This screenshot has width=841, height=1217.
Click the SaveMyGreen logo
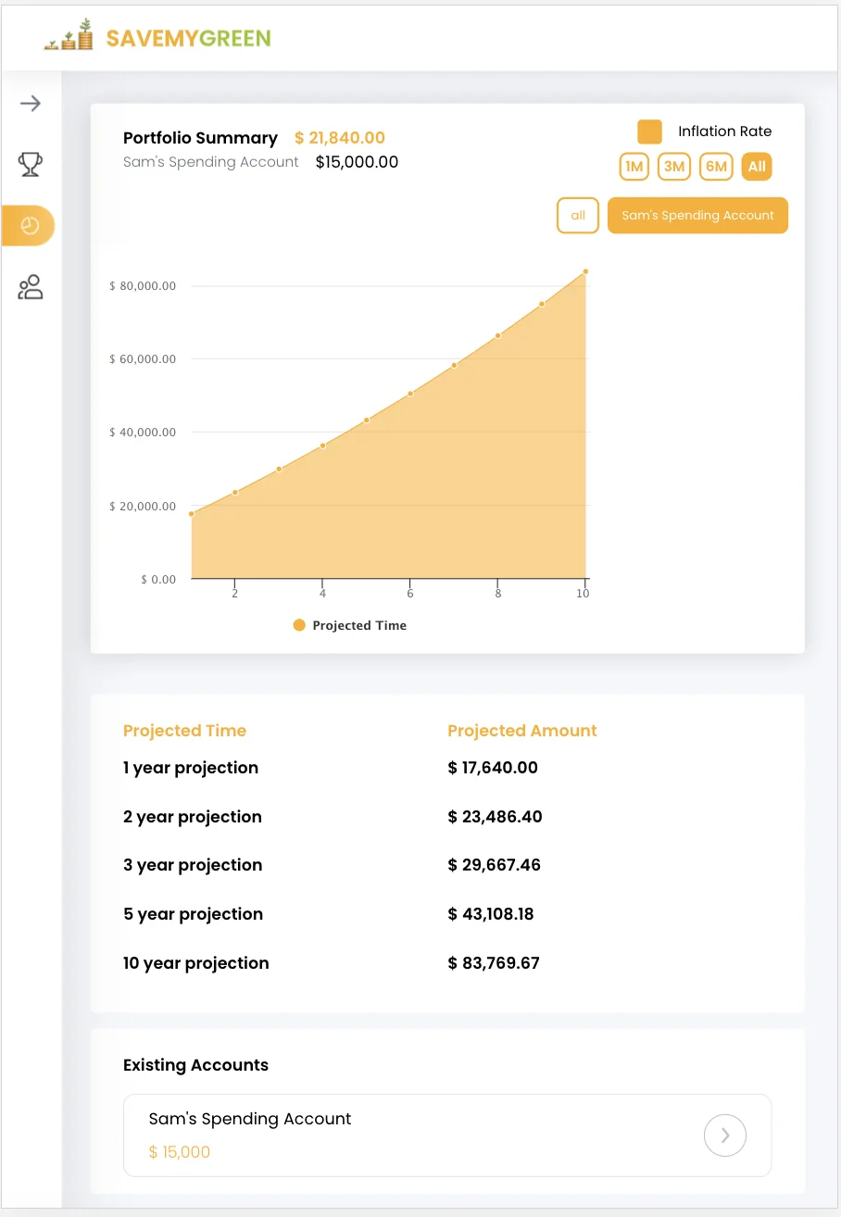(159, 38)
